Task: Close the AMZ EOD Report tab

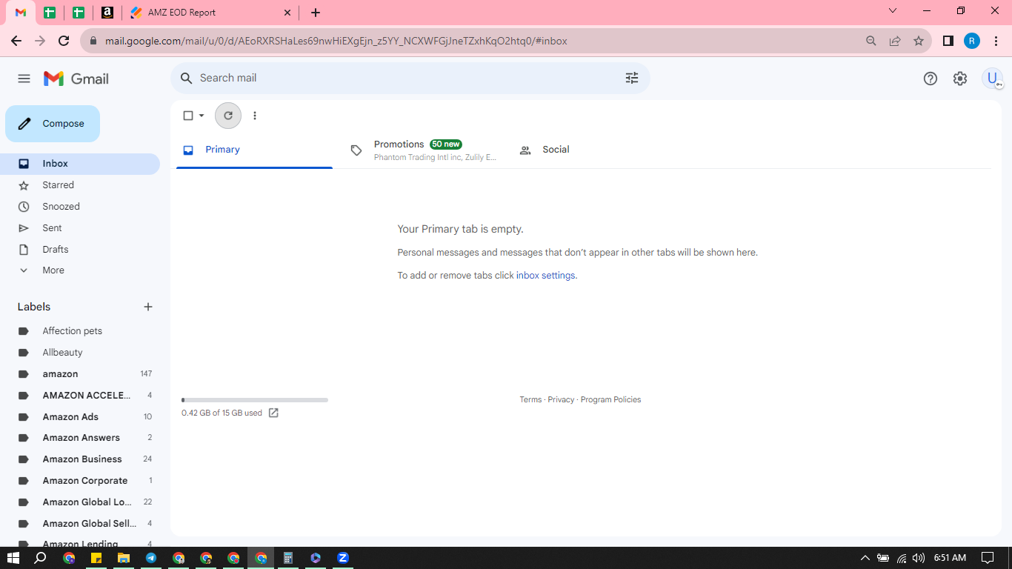Action: pos(288,13)
